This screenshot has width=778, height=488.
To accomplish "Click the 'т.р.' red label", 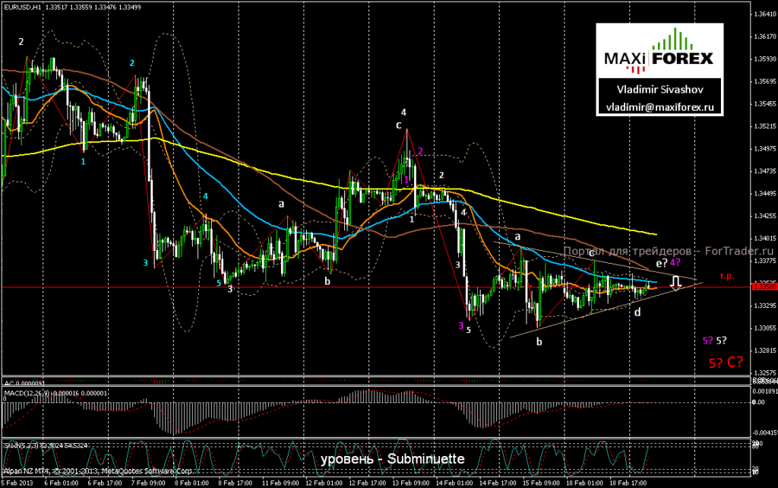I will point(726,276).
